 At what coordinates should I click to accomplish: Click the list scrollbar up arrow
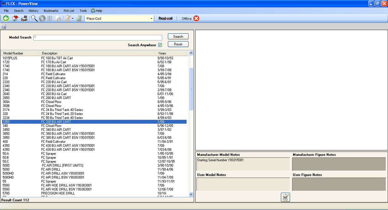point(191,53)
